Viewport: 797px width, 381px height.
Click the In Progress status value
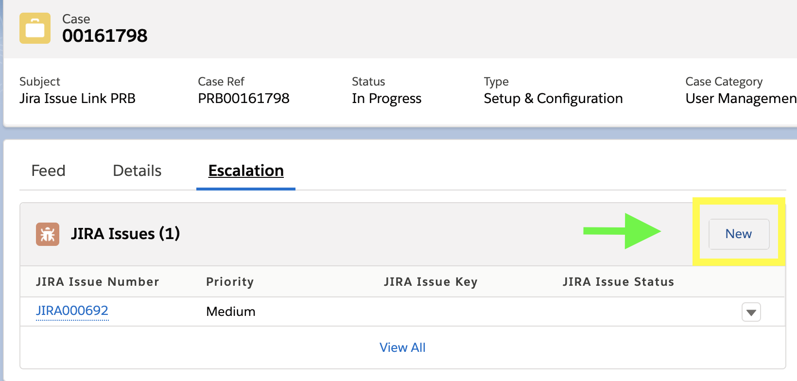(386, 99)
